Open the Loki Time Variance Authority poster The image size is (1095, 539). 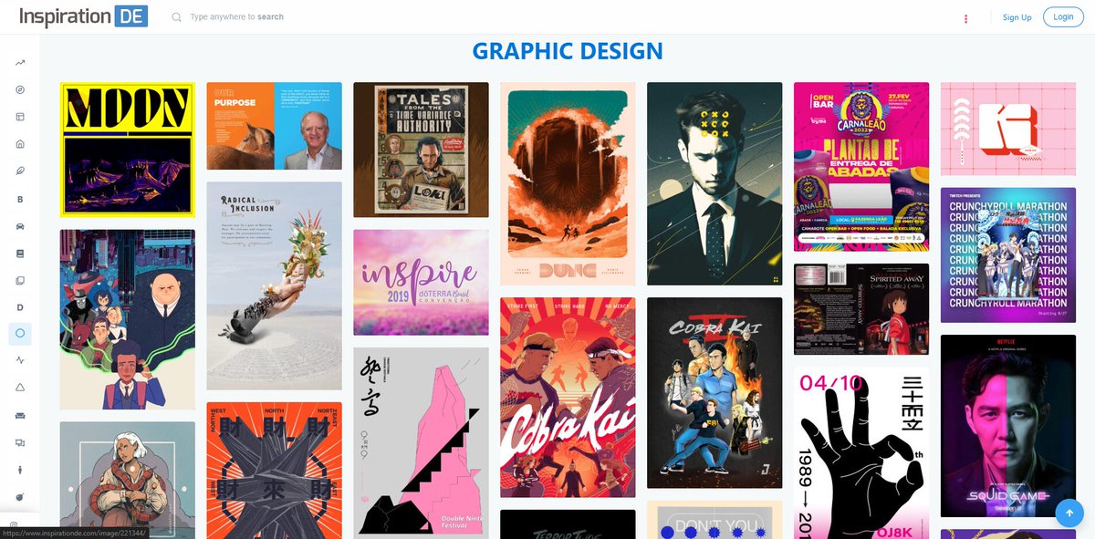tap(421, 150)
